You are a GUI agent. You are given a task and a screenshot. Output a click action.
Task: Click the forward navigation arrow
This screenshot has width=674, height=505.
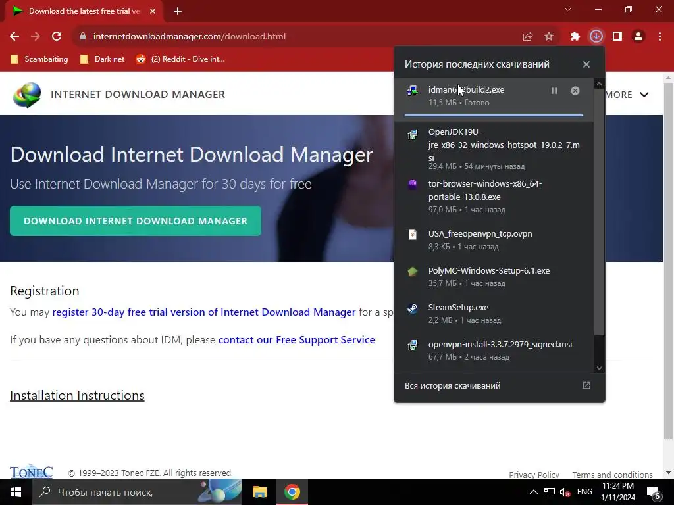[x=36, y=37]
